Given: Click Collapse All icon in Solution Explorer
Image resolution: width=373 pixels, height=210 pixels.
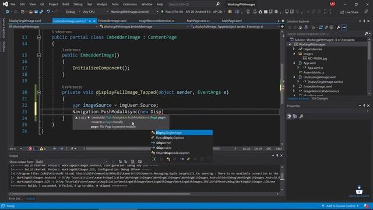Looking at the screenshot, I should (326, 27).
